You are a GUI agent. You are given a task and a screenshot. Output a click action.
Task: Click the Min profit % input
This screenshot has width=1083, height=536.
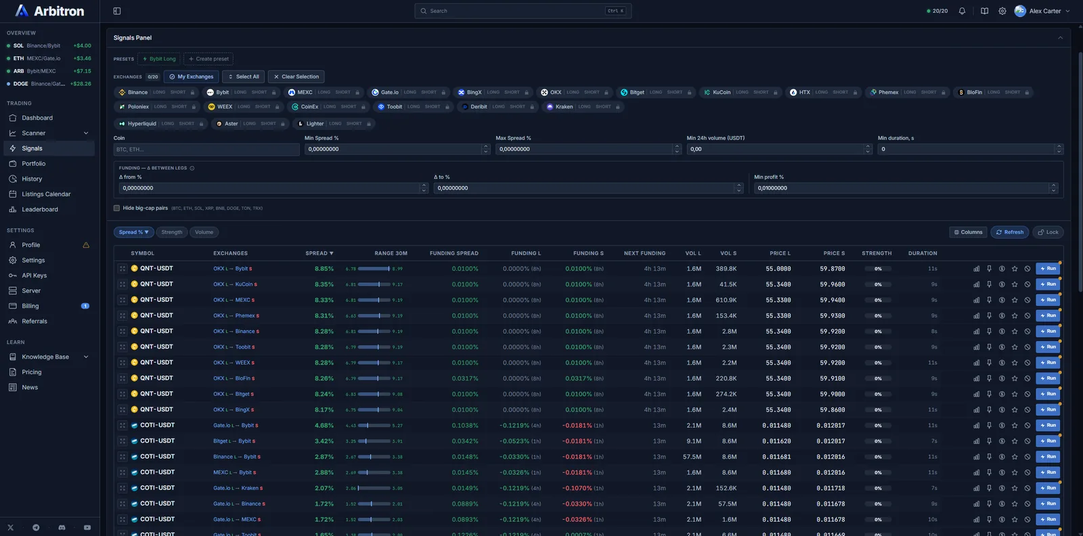tap(906, 188)
